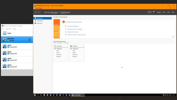
Task: Open Task View on the VM taskbar
Action: (41, 95)
